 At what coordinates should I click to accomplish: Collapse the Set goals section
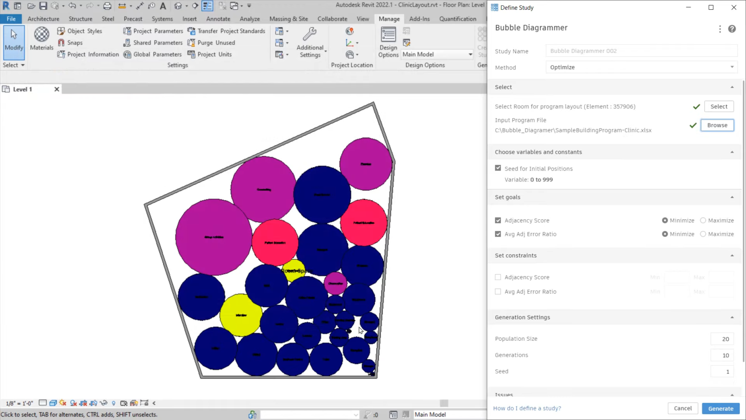(731, 197)
